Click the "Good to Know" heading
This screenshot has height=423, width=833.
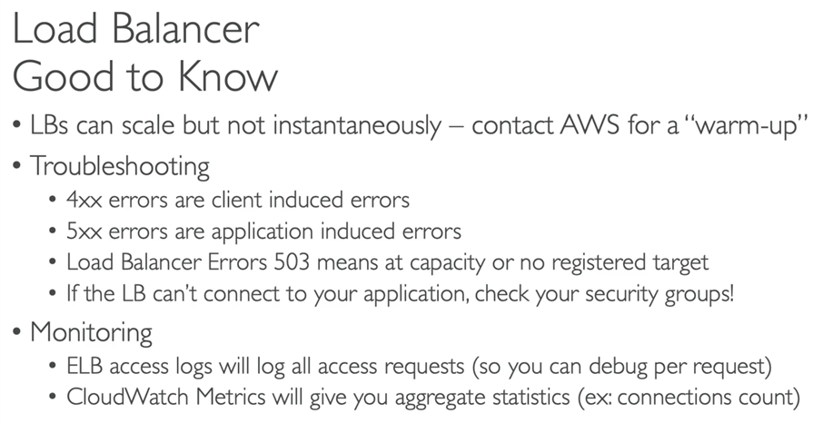[145, 76]
